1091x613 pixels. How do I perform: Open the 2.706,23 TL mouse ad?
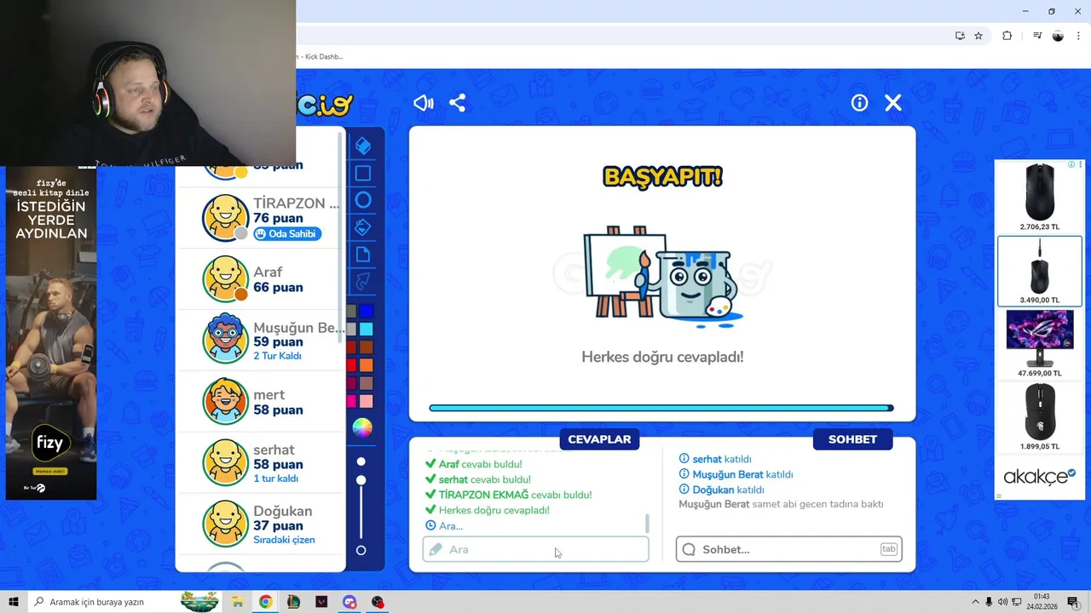[1039, 197]
